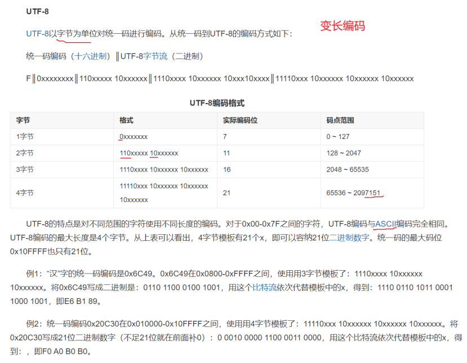The image size is (467, 363).
Task: Click the table title UTF-8编码格式
Action: click(x=217, y=103)
